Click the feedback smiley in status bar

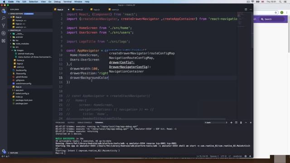(x=246, y=156)
